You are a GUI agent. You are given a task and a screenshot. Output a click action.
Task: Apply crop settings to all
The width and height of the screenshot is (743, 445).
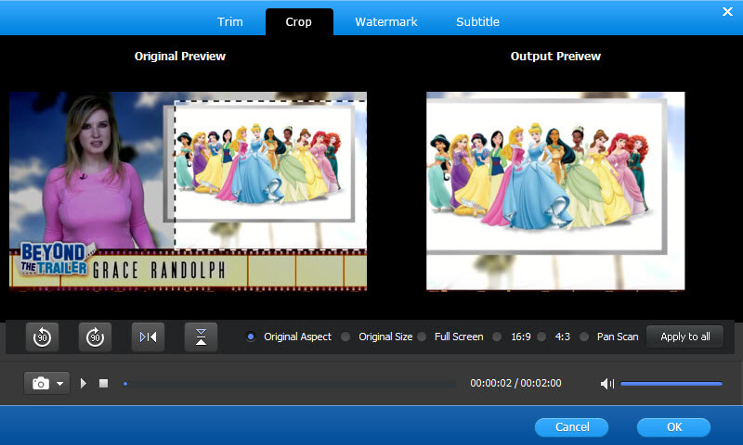pyautogui.click(x=685, y=337)
